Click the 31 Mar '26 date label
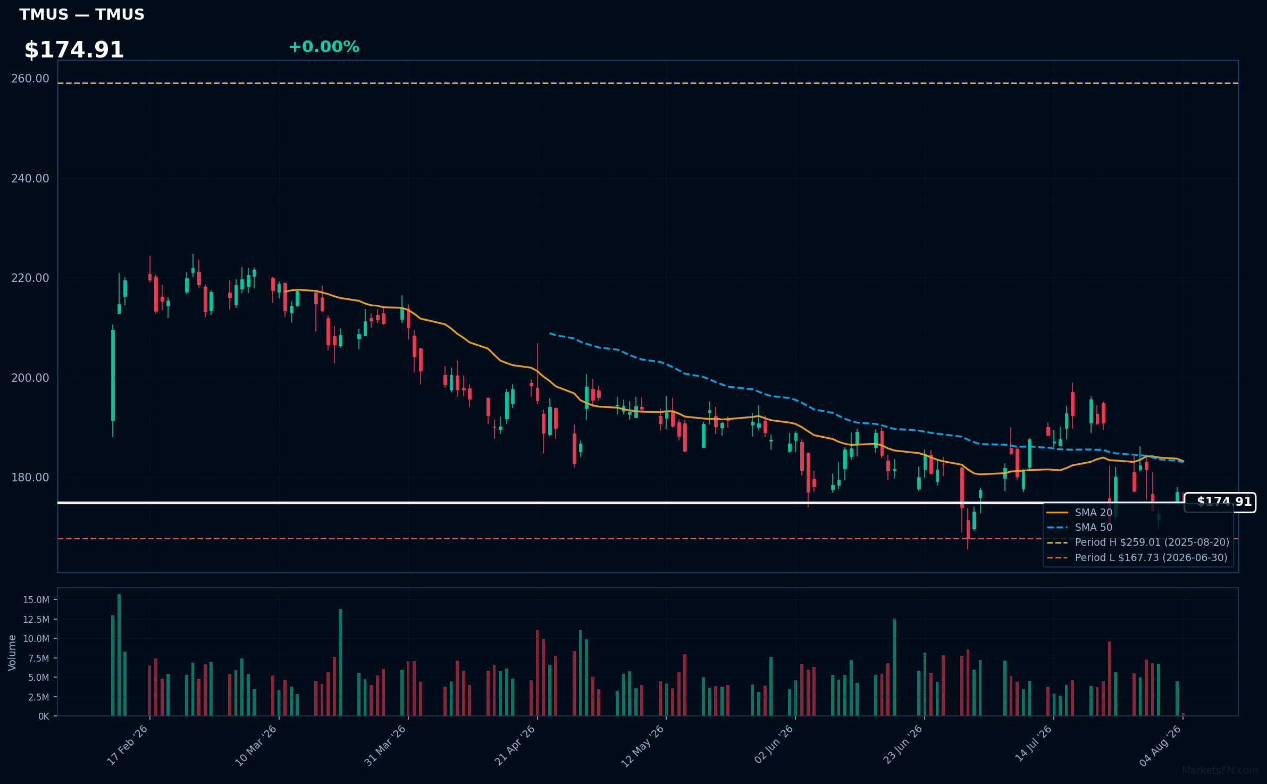Screen dimensions: 1267x784 (385, 745)
